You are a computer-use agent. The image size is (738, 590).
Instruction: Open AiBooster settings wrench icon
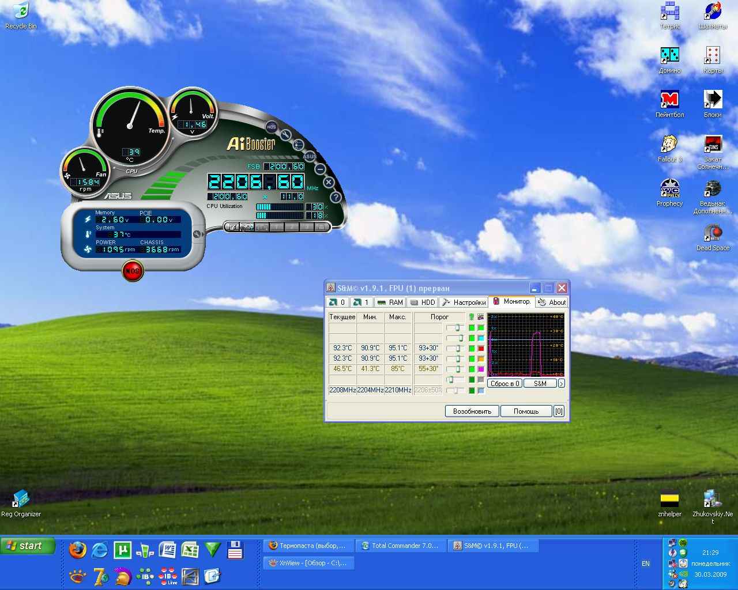click(x=286, y=136)
